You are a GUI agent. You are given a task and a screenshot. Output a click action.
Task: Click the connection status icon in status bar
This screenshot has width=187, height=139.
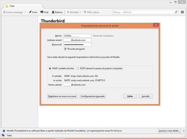[3, 135]
